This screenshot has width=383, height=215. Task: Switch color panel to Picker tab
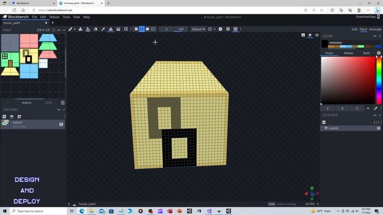(x=329, y=53)
